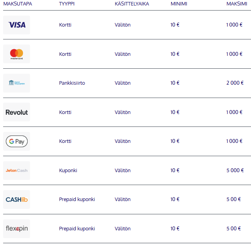251x244 pixels.
Task: Select the Mastercard logo
Action: [x=17, y=54]
